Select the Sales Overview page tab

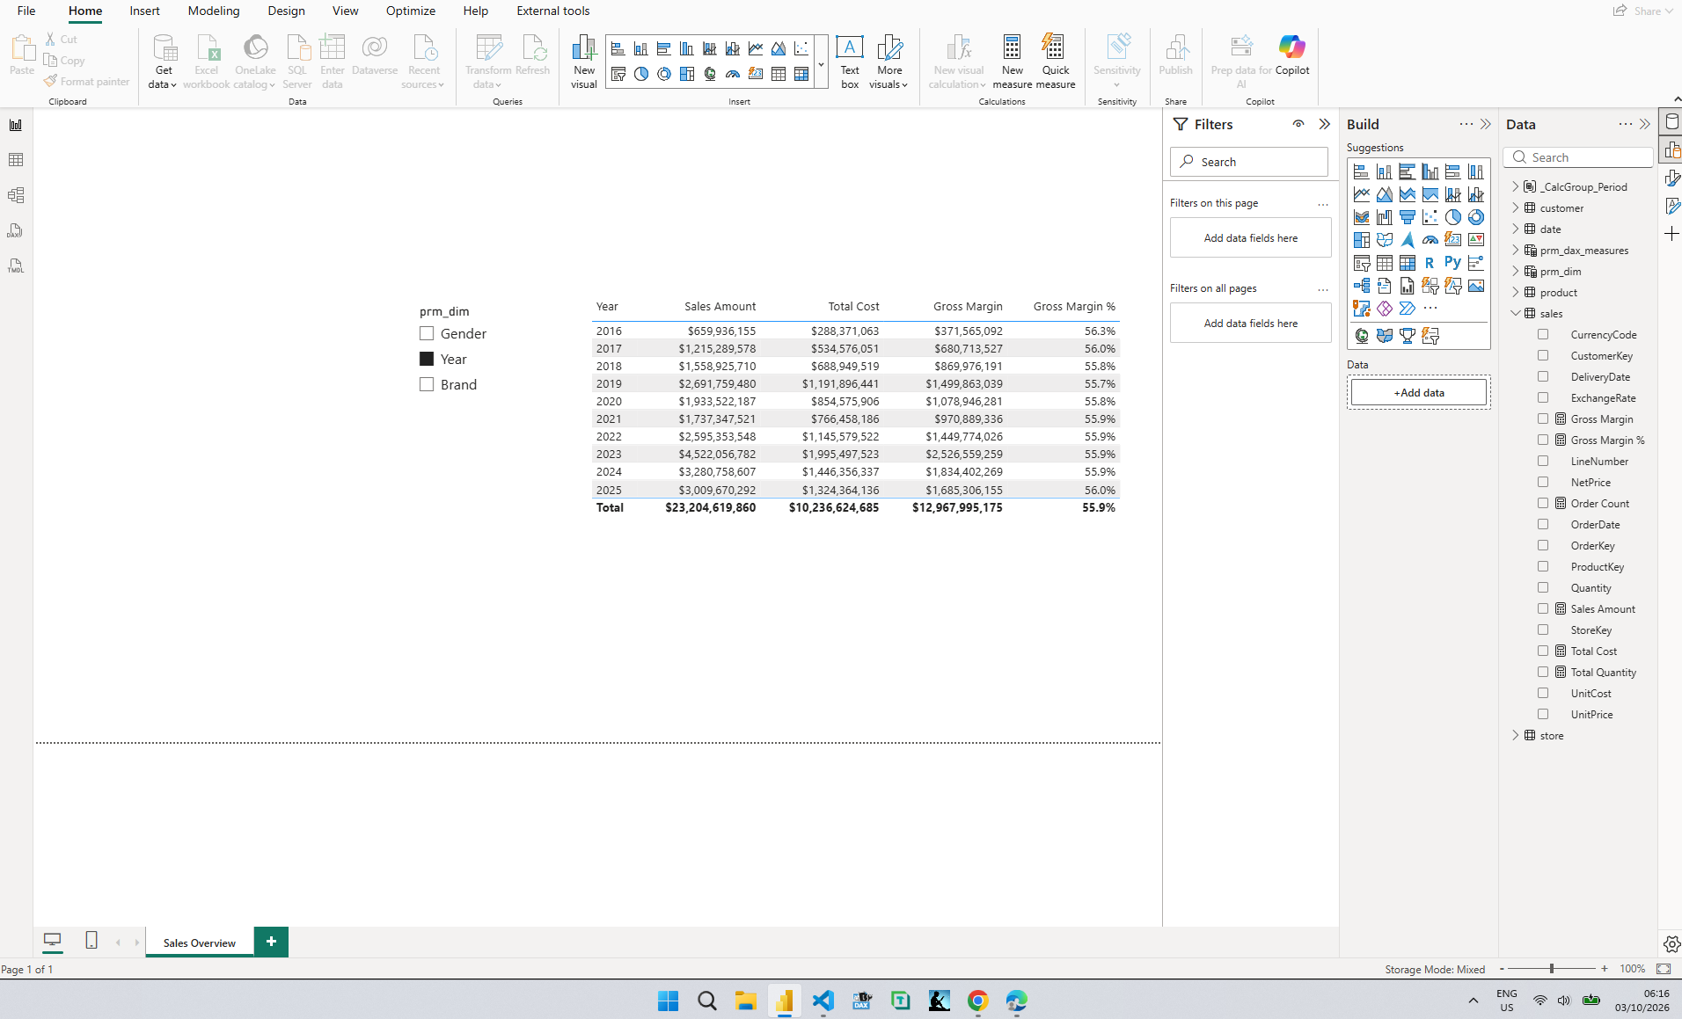[200, 943]
